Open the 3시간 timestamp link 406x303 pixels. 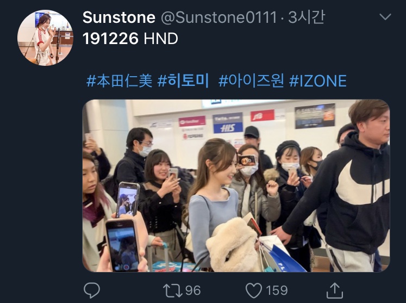click(x=307, y=17)
